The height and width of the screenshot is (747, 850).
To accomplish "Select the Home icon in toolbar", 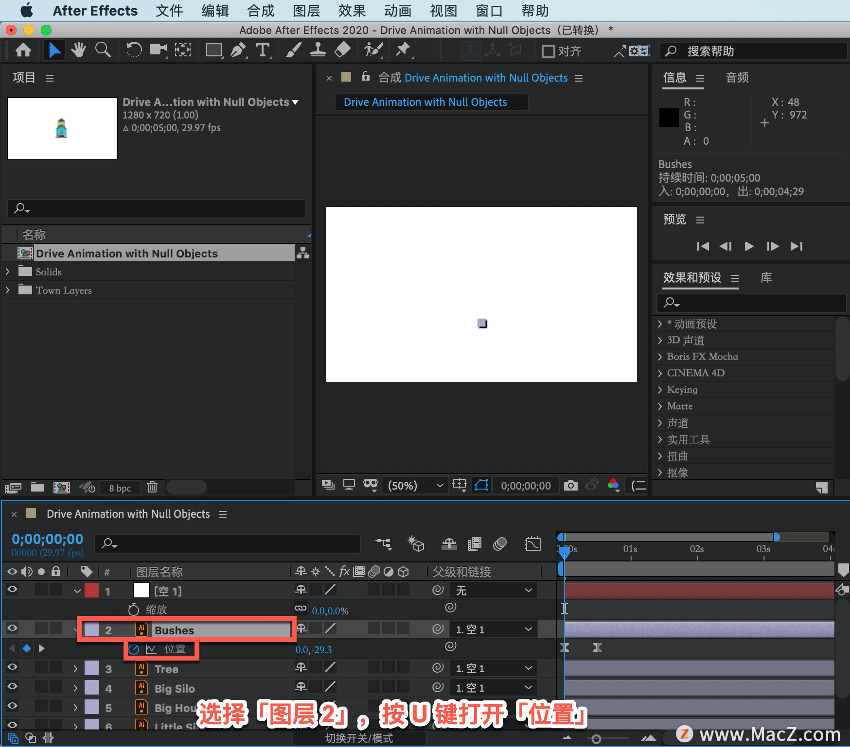I will [23, 51].
